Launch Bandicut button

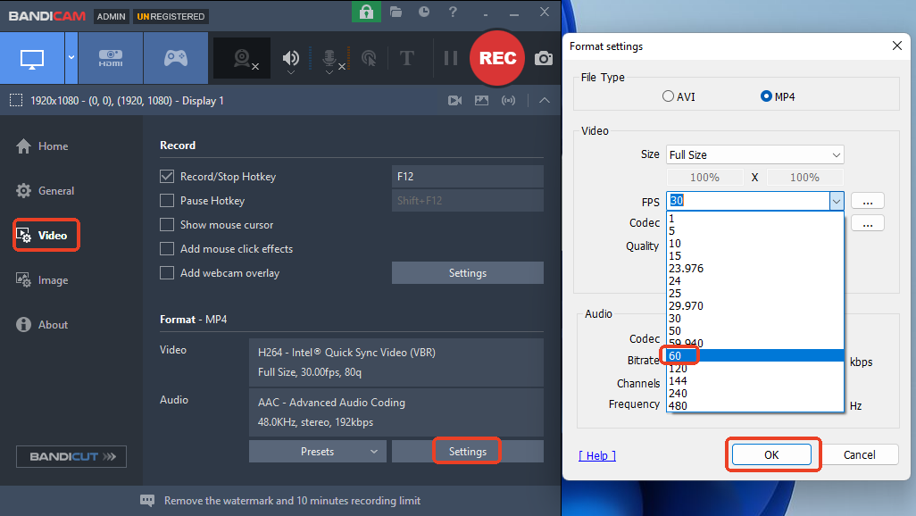tap(71, 456)
